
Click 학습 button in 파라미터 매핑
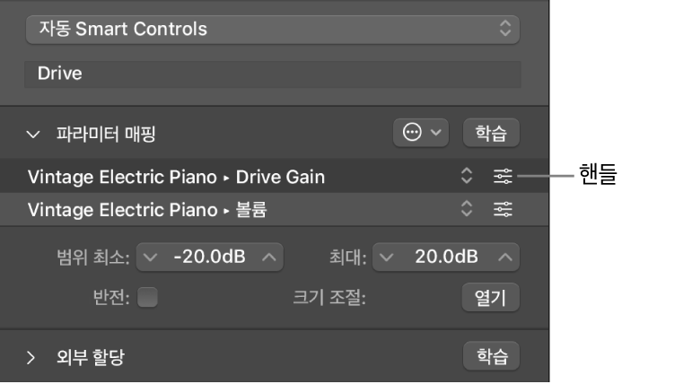click(491, 133)
